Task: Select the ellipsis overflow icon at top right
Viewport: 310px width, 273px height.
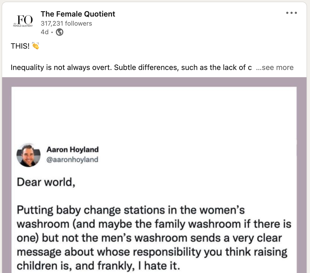Action: (291, 13)
